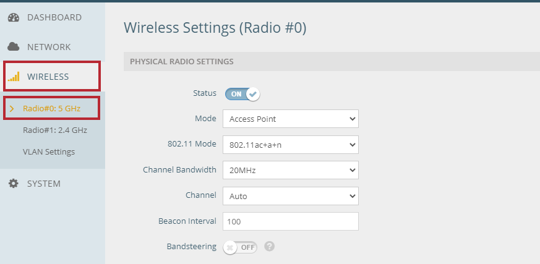Click the Beacon Interval input field
540x264 pixels.
(x=290, y=221)
